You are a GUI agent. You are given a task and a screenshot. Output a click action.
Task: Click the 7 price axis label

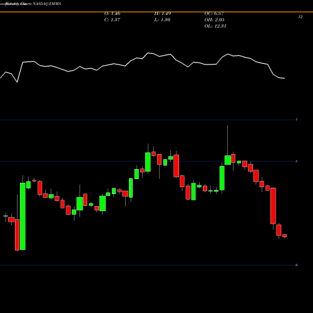point(296,120)
